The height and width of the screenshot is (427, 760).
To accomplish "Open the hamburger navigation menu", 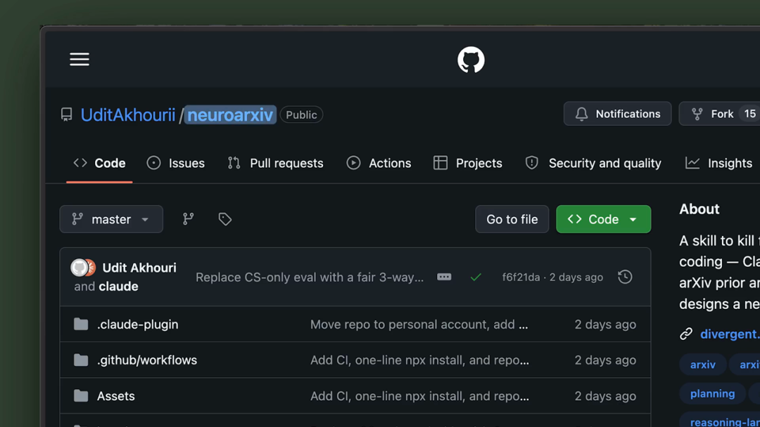I will tap(80, 60).
